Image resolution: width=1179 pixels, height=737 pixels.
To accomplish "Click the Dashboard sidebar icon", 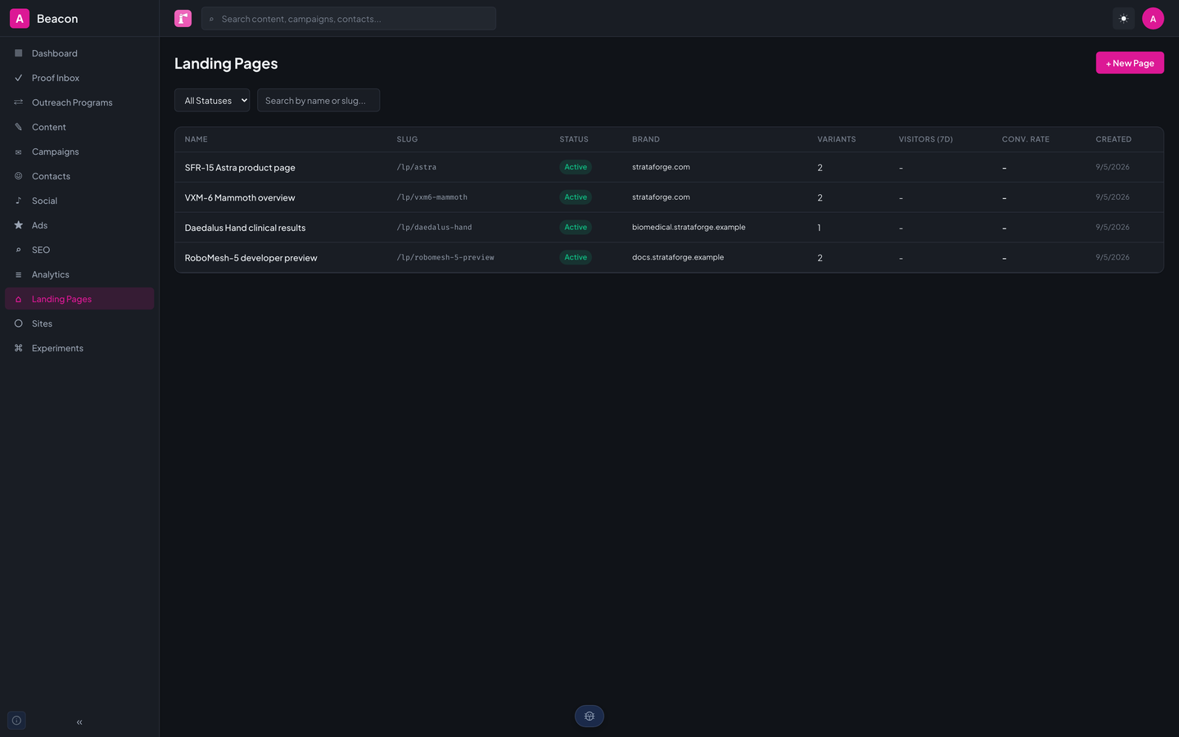I will click(x=18, y=53).
